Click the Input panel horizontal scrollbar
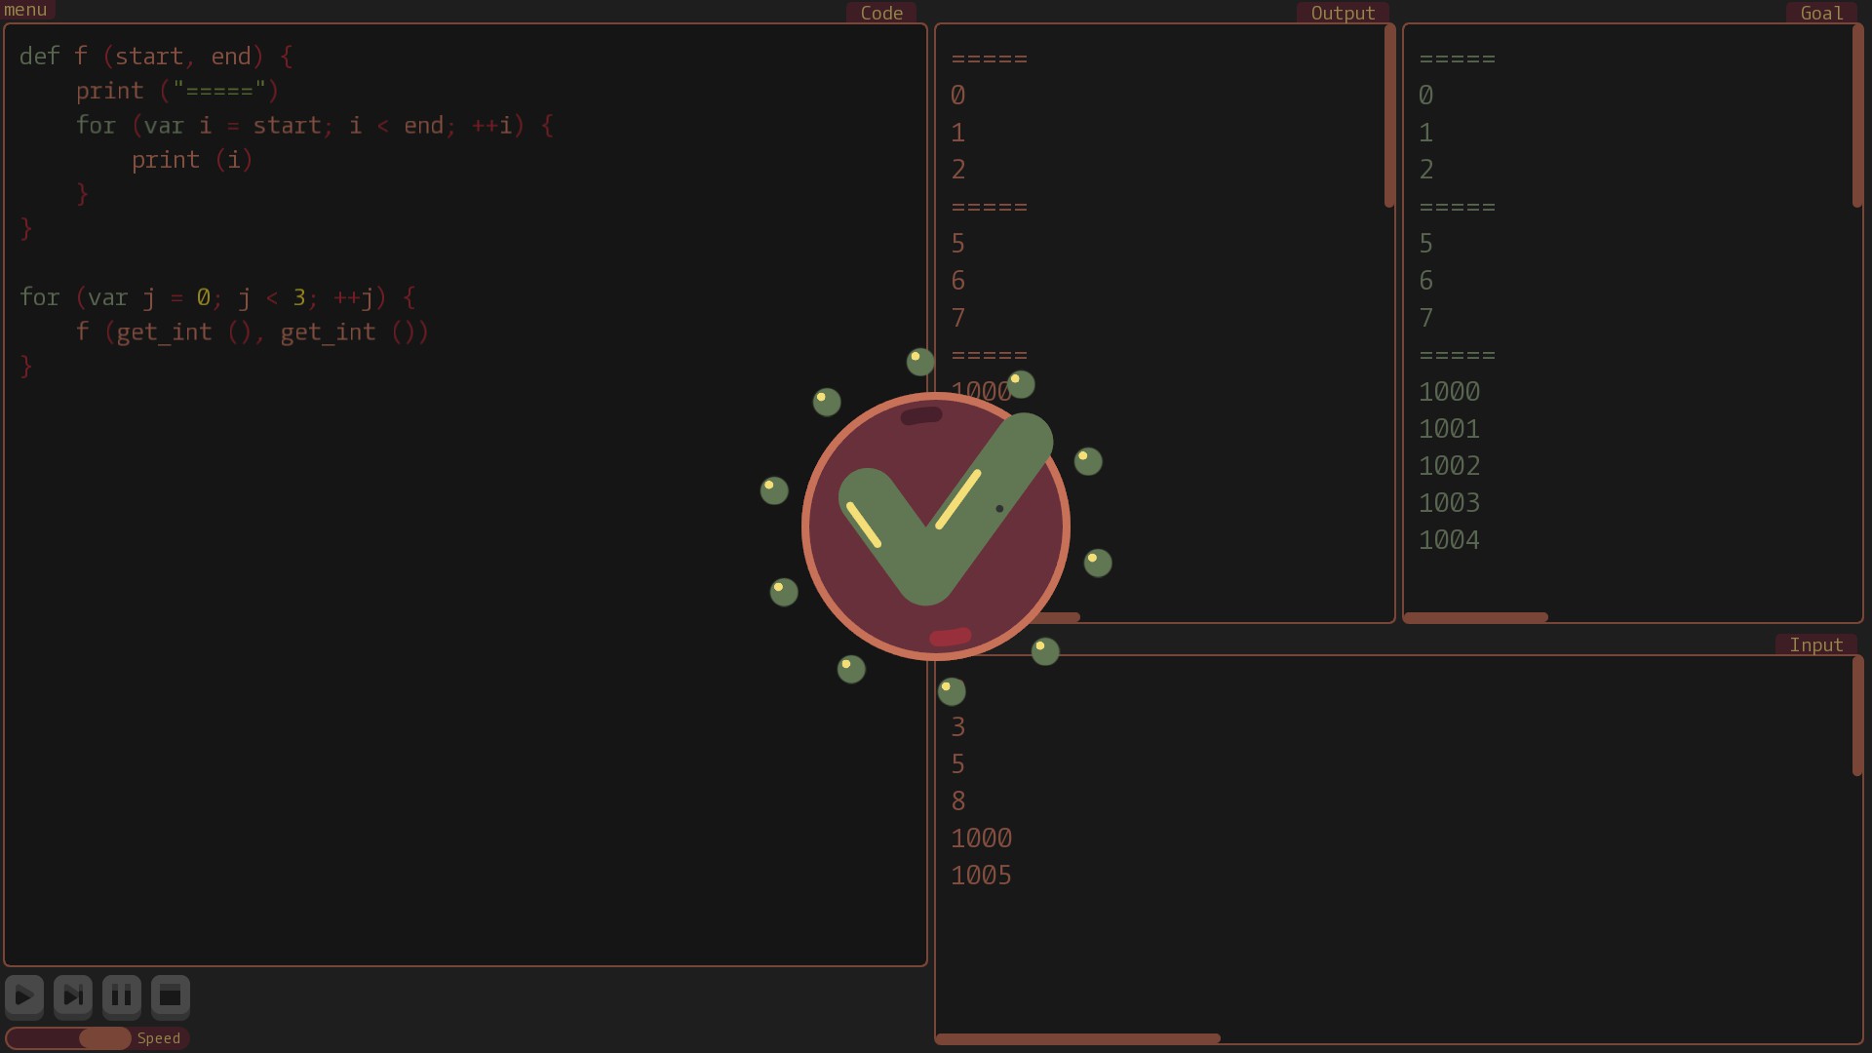 coord(1077,1039)
